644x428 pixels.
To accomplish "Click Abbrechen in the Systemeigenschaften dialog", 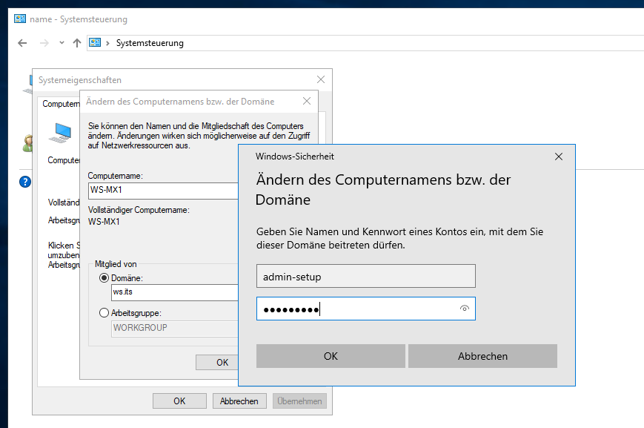I will tap(239, 401).
